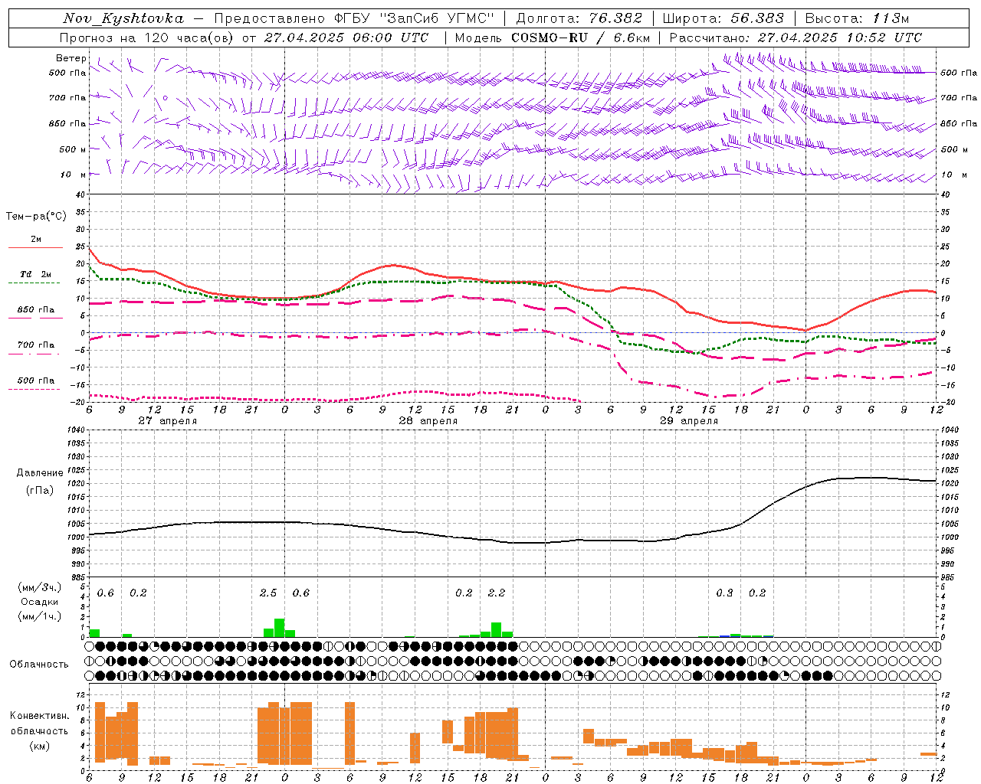This screenshot has width=981, height=784.
Task: Click the 'Осадки' precipitation label
Action: coord(40,602)
